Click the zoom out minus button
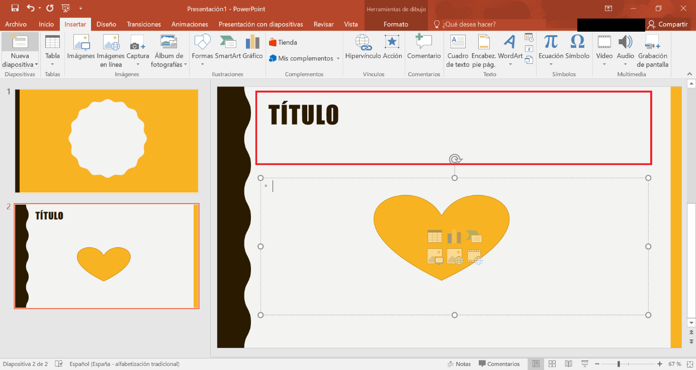Screen dimensions: 696x370 (596, 364)
